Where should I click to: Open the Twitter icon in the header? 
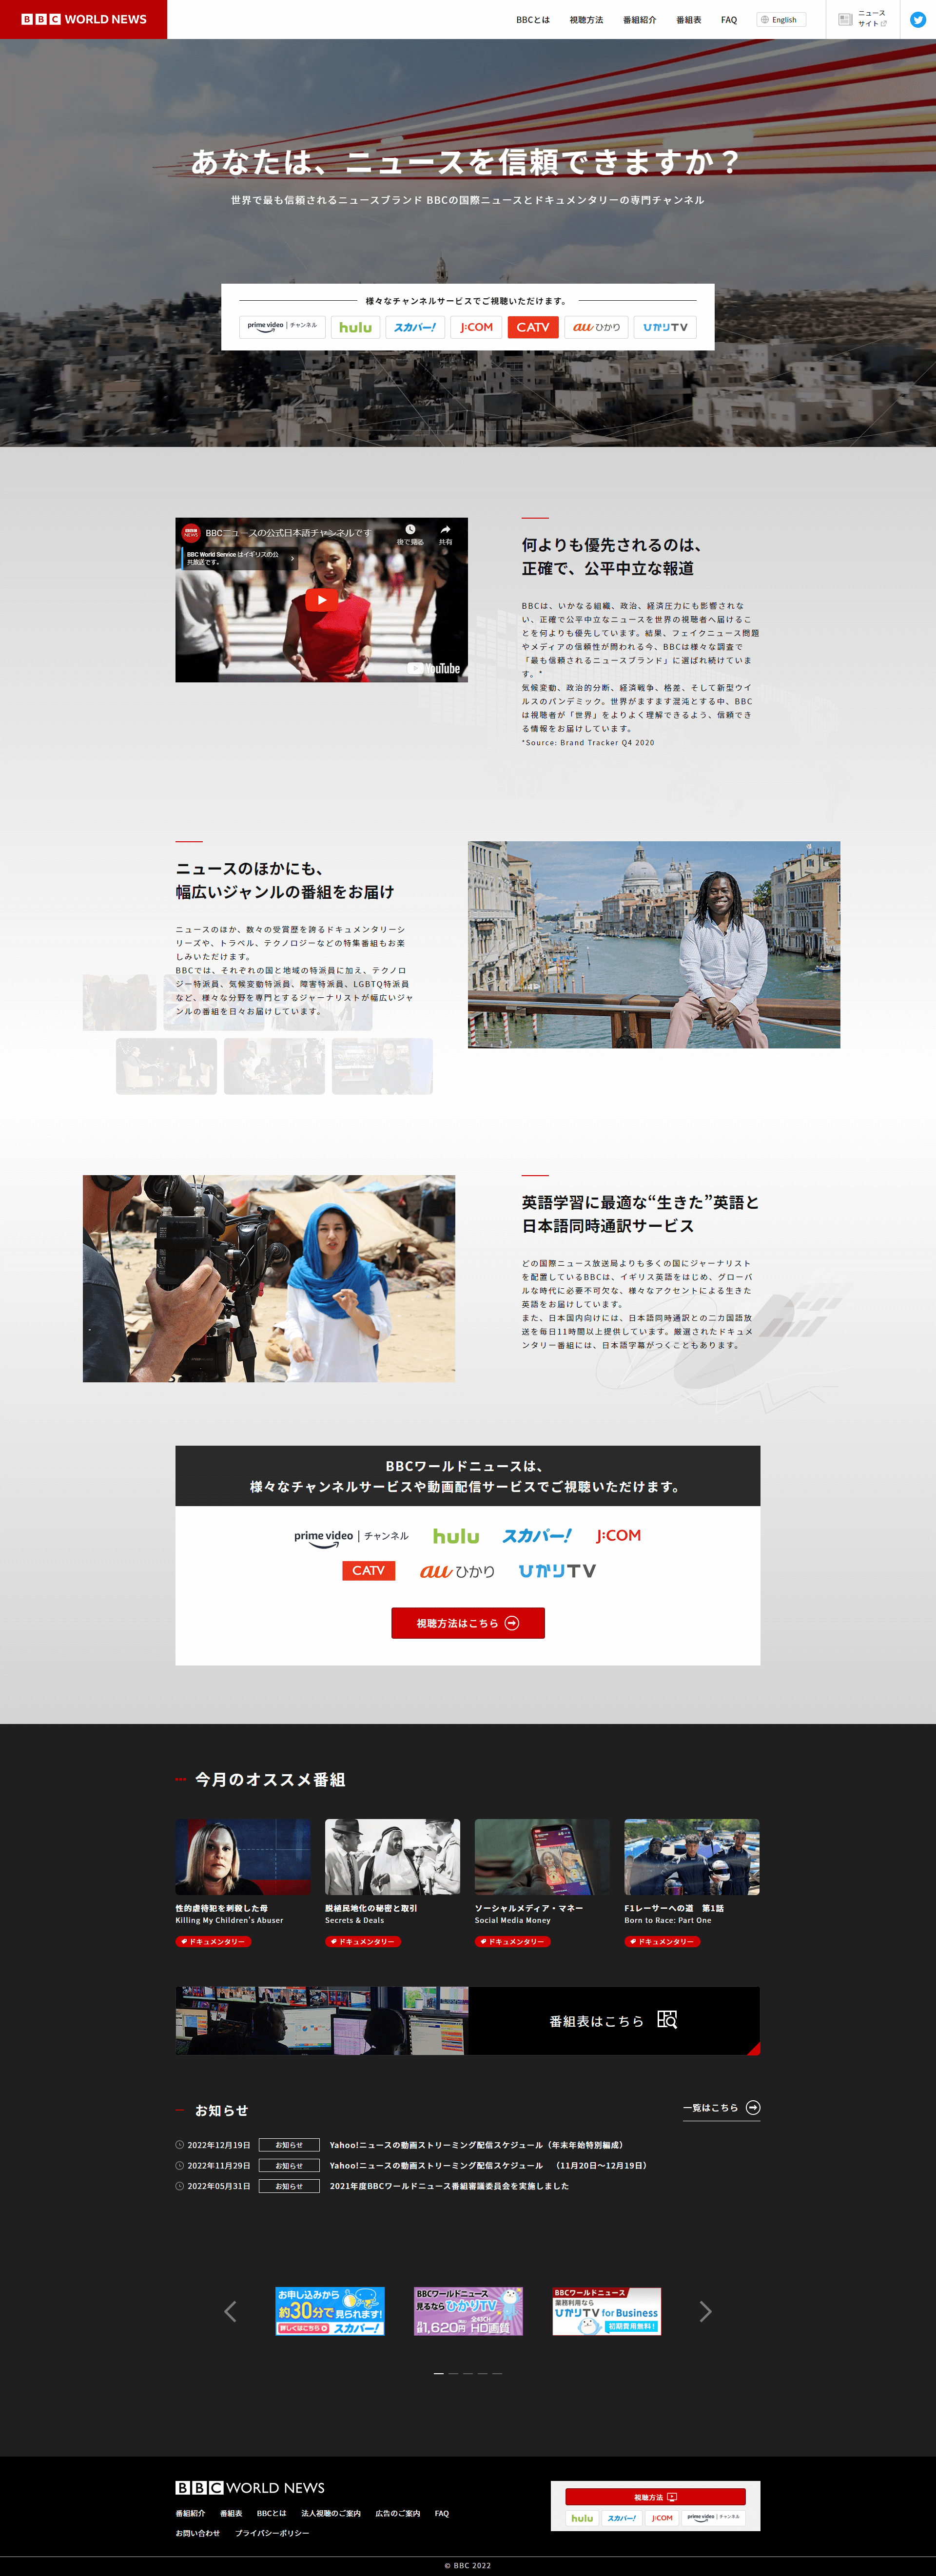(917, 19)
